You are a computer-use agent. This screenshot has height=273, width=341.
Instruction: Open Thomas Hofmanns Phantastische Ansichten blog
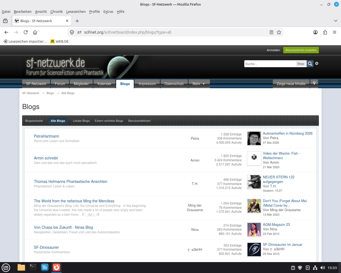coord(71,182)
